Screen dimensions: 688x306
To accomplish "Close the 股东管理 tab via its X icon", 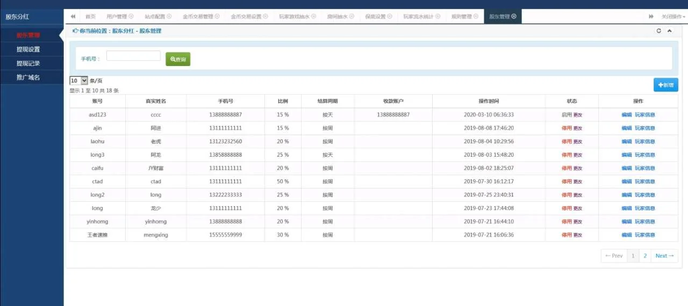I will coord(514,17).
